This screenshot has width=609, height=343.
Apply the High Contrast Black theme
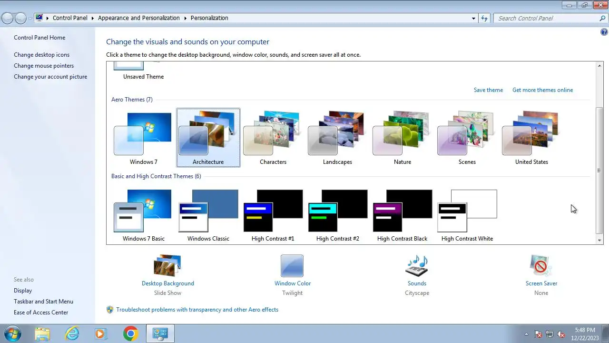[x=402, y=215]
